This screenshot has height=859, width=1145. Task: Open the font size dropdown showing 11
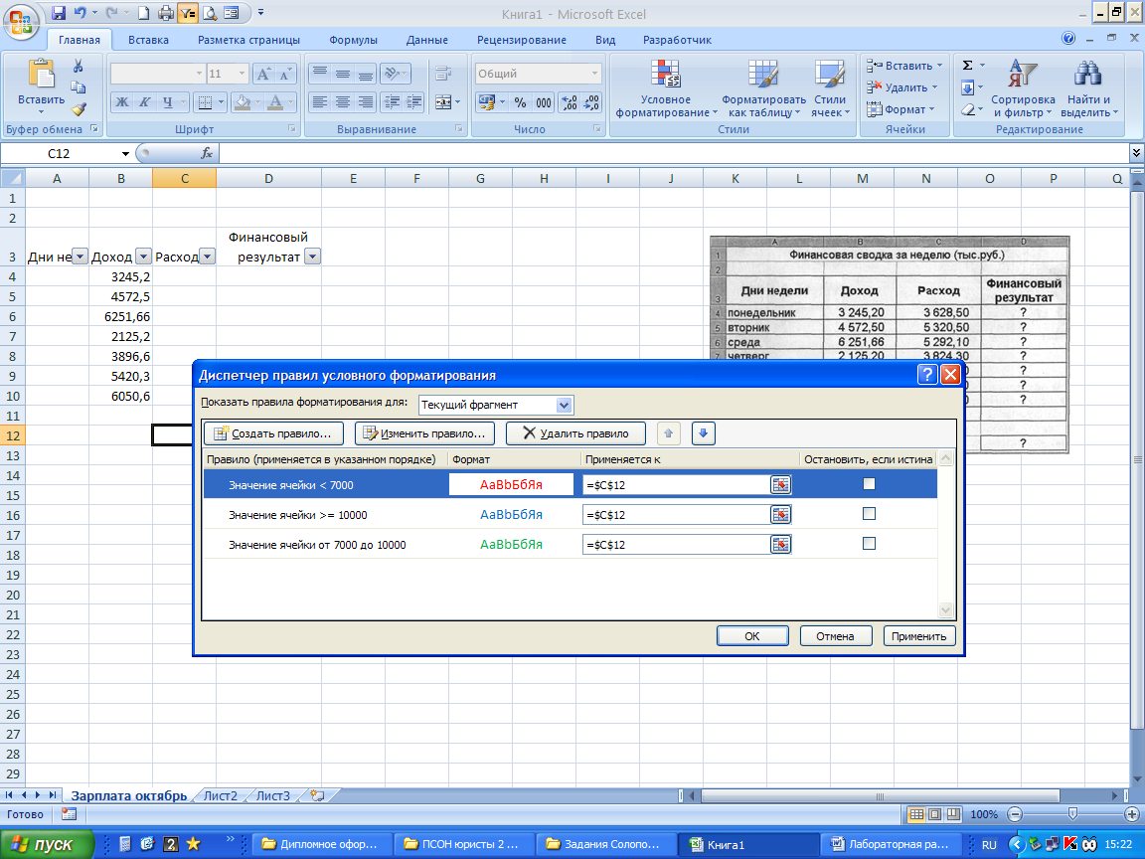pos(242,74)
